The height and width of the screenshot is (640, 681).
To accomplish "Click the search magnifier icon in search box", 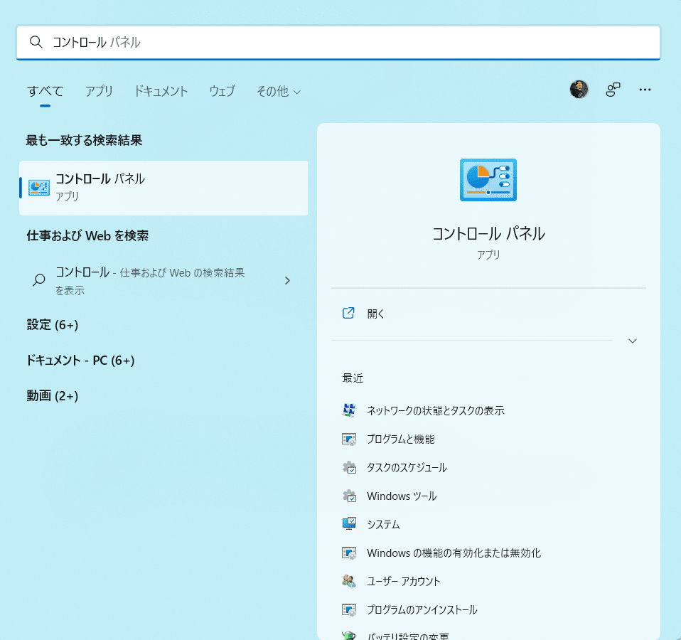I will point(36,42).
